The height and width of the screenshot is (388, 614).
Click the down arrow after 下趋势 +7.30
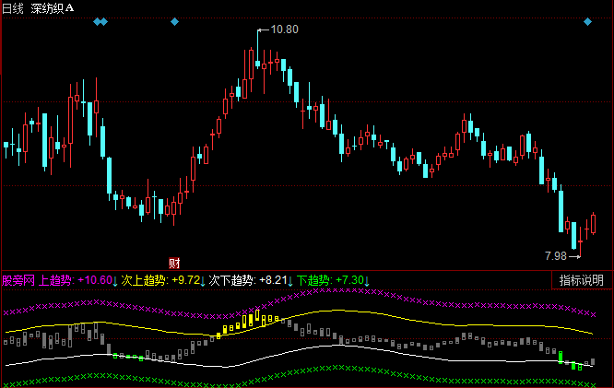point(366,280)
